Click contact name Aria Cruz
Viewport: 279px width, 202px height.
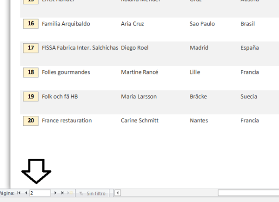(133, 24)
